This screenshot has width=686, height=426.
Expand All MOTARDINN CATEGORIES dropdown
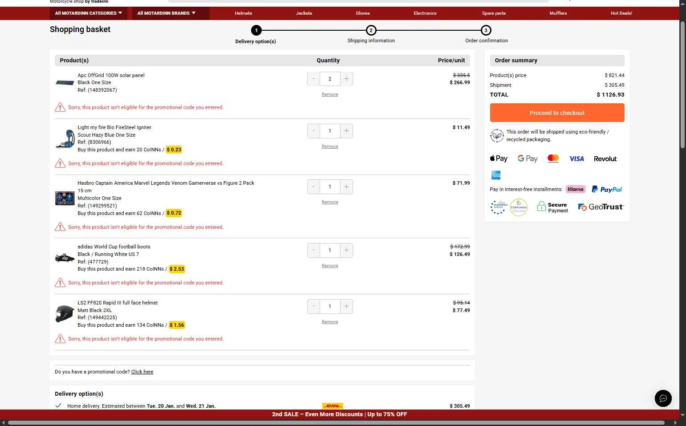(x=88, y=13)
